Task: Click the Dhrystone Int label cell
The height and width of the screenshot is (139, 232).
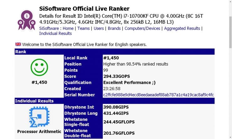Action: coord(83,107)
